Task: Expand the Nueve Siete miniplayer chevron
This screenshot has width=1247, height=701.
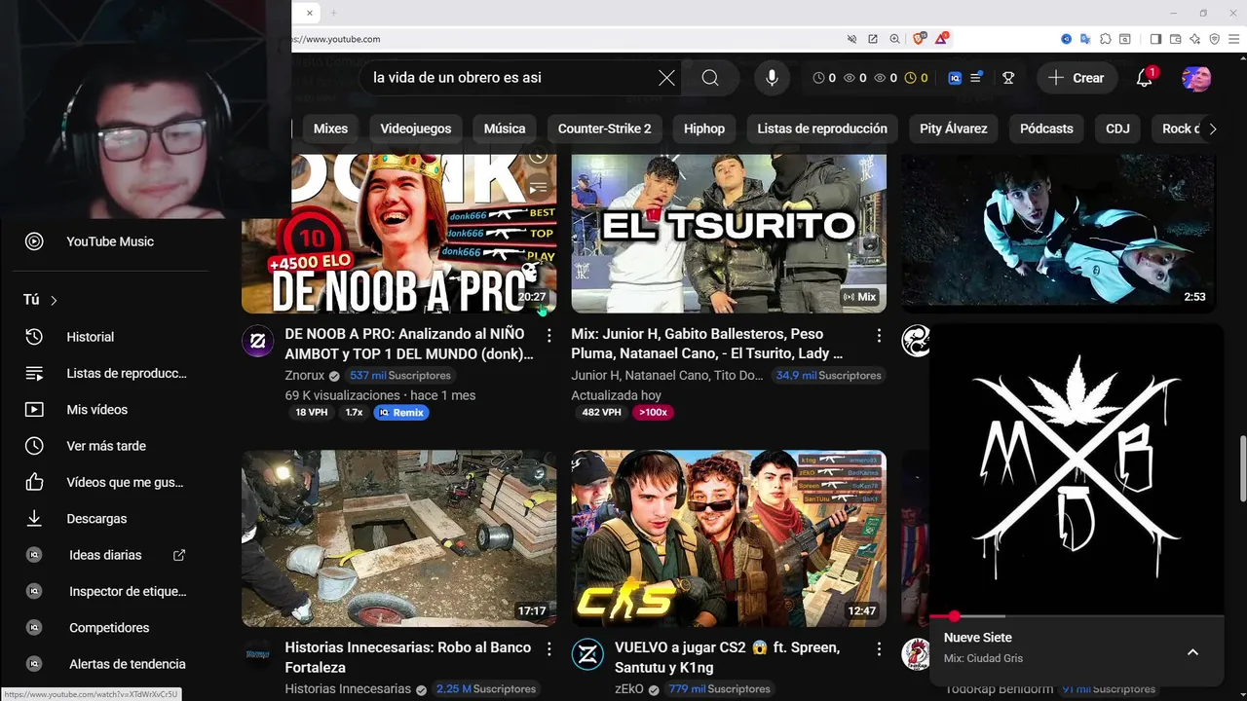Action: [x=1192, y=652]
